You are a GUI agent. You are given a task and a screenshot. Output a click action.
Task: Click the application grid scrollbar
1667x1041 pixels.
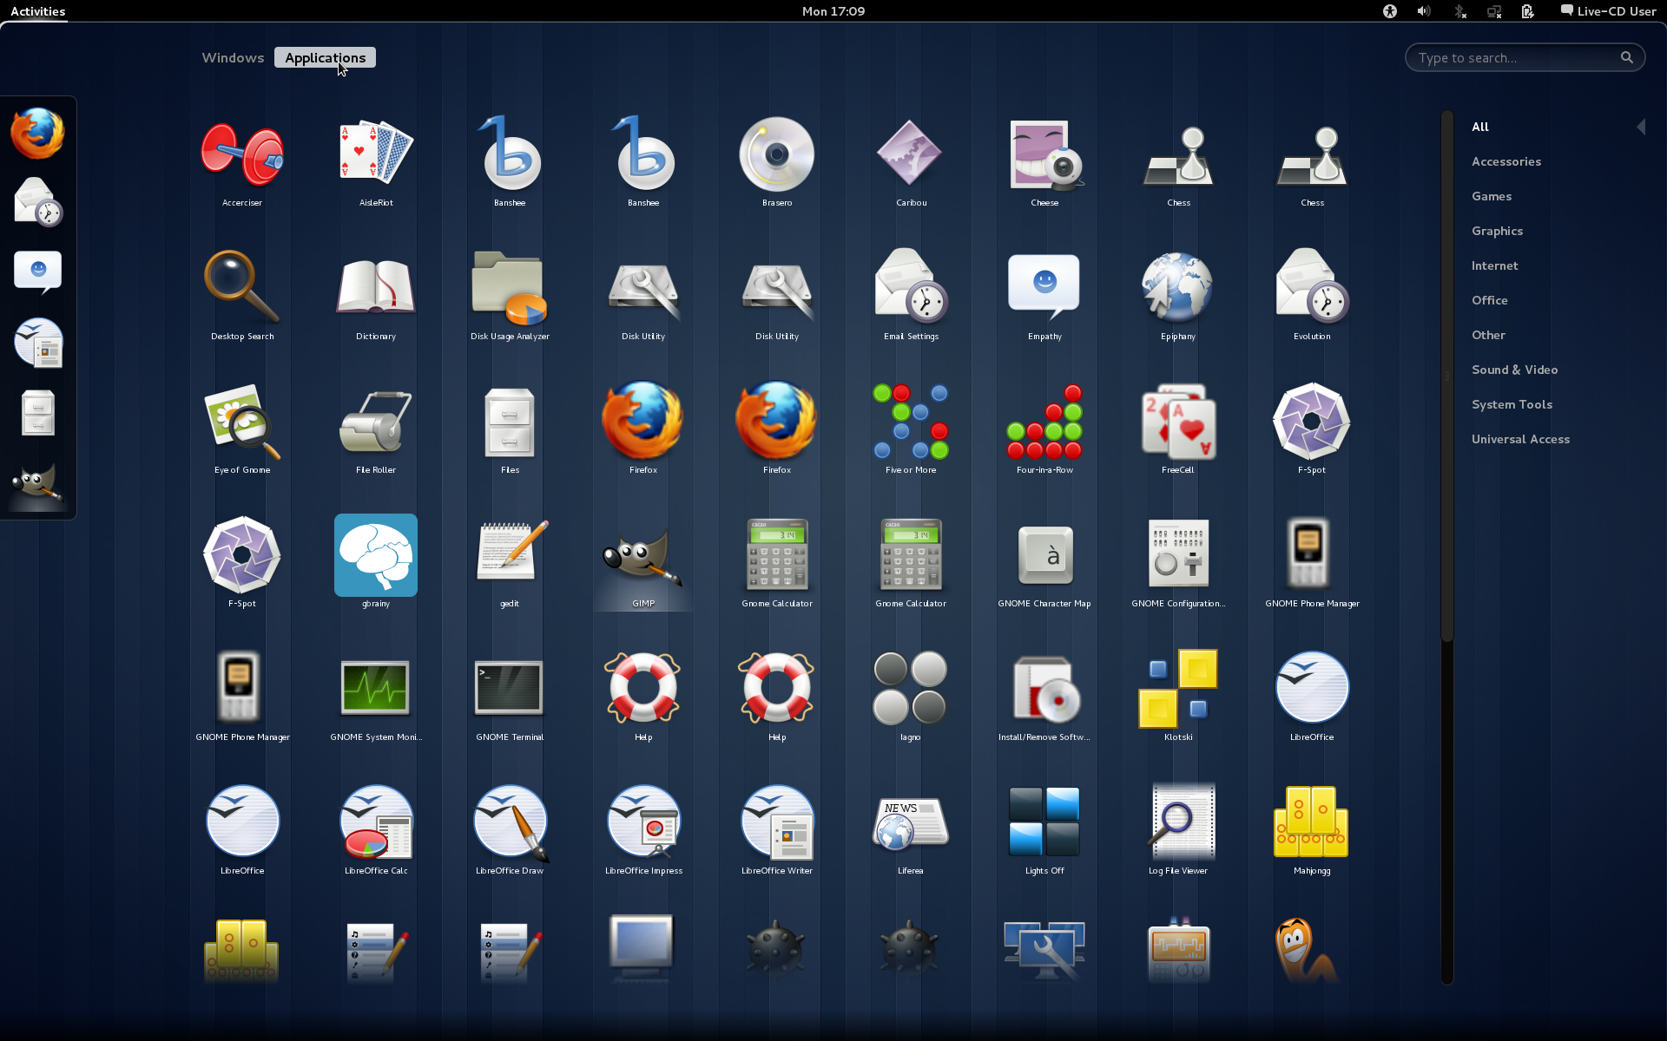click(1446, 376)
